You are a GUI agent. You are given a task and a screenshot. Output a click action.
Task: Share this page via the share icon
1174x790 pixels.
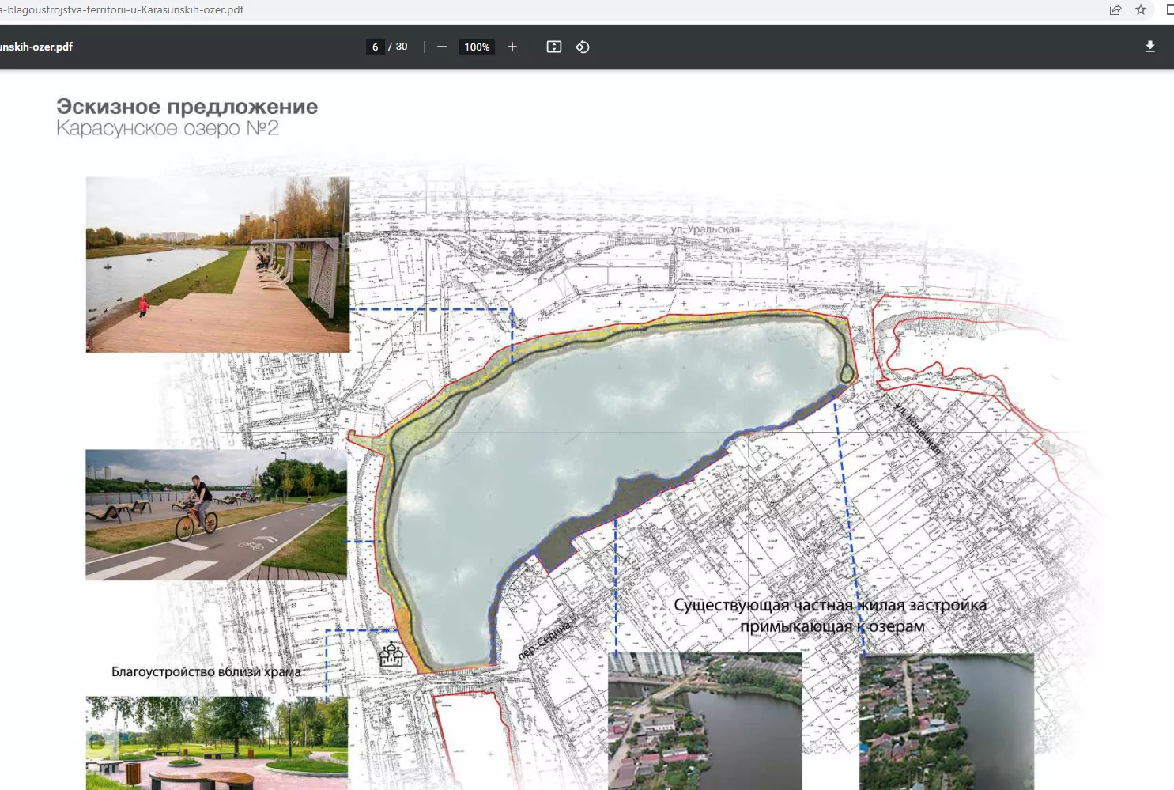(1115, 10)
